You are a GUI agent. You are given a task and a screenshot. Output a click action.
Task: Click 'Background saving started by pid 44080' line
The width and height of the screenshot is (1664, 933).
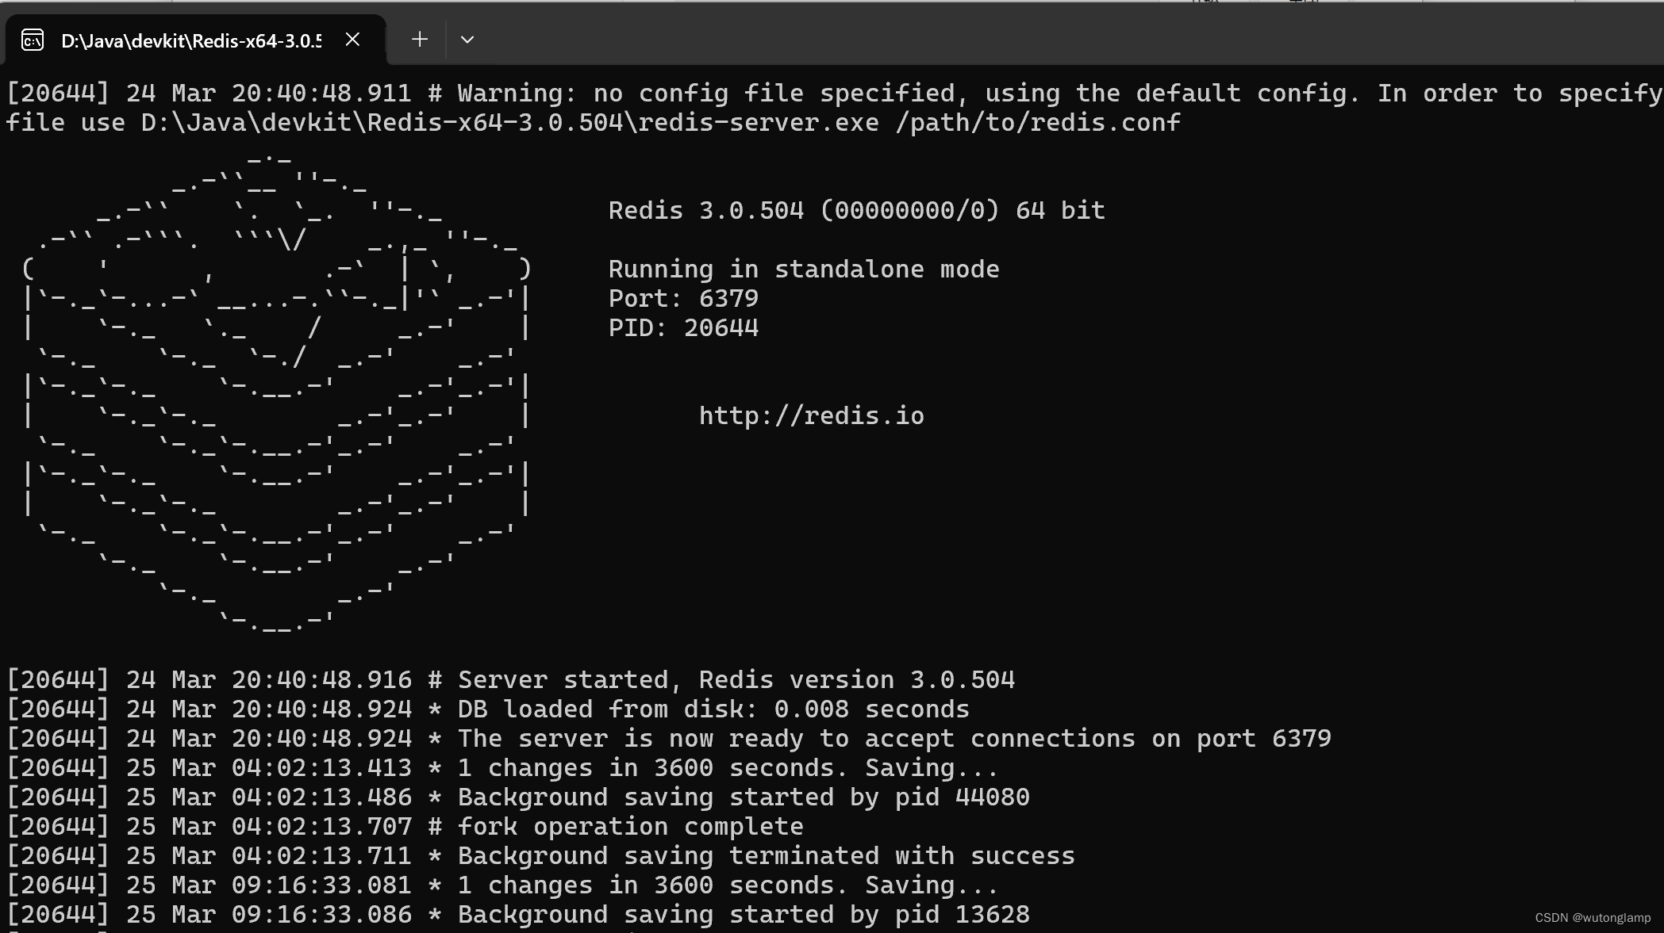(x=518, y=797)
